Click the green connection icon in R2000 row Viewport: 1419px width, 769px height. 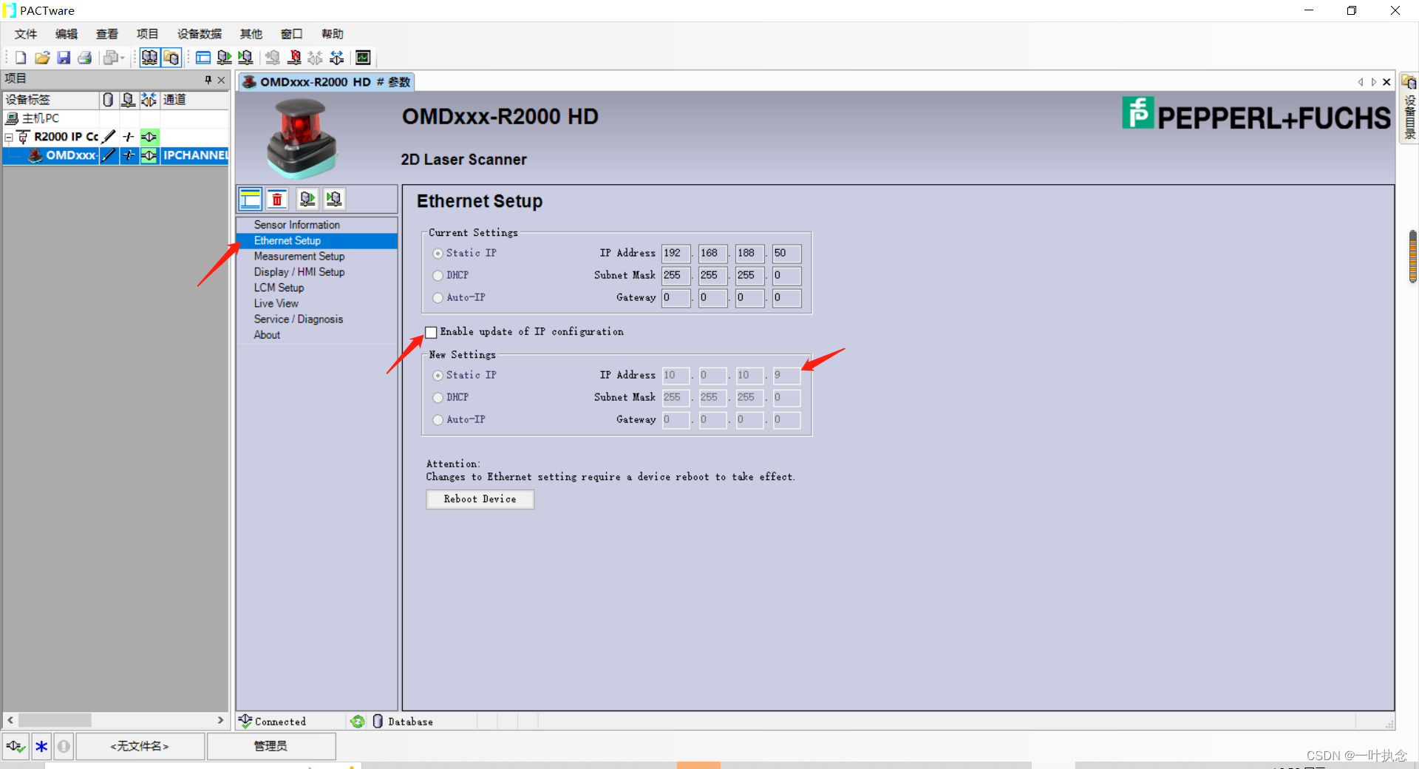tap(149, 137)
